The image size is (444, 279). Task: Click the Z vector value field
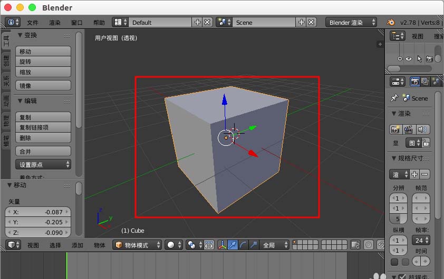pos(38,232)
